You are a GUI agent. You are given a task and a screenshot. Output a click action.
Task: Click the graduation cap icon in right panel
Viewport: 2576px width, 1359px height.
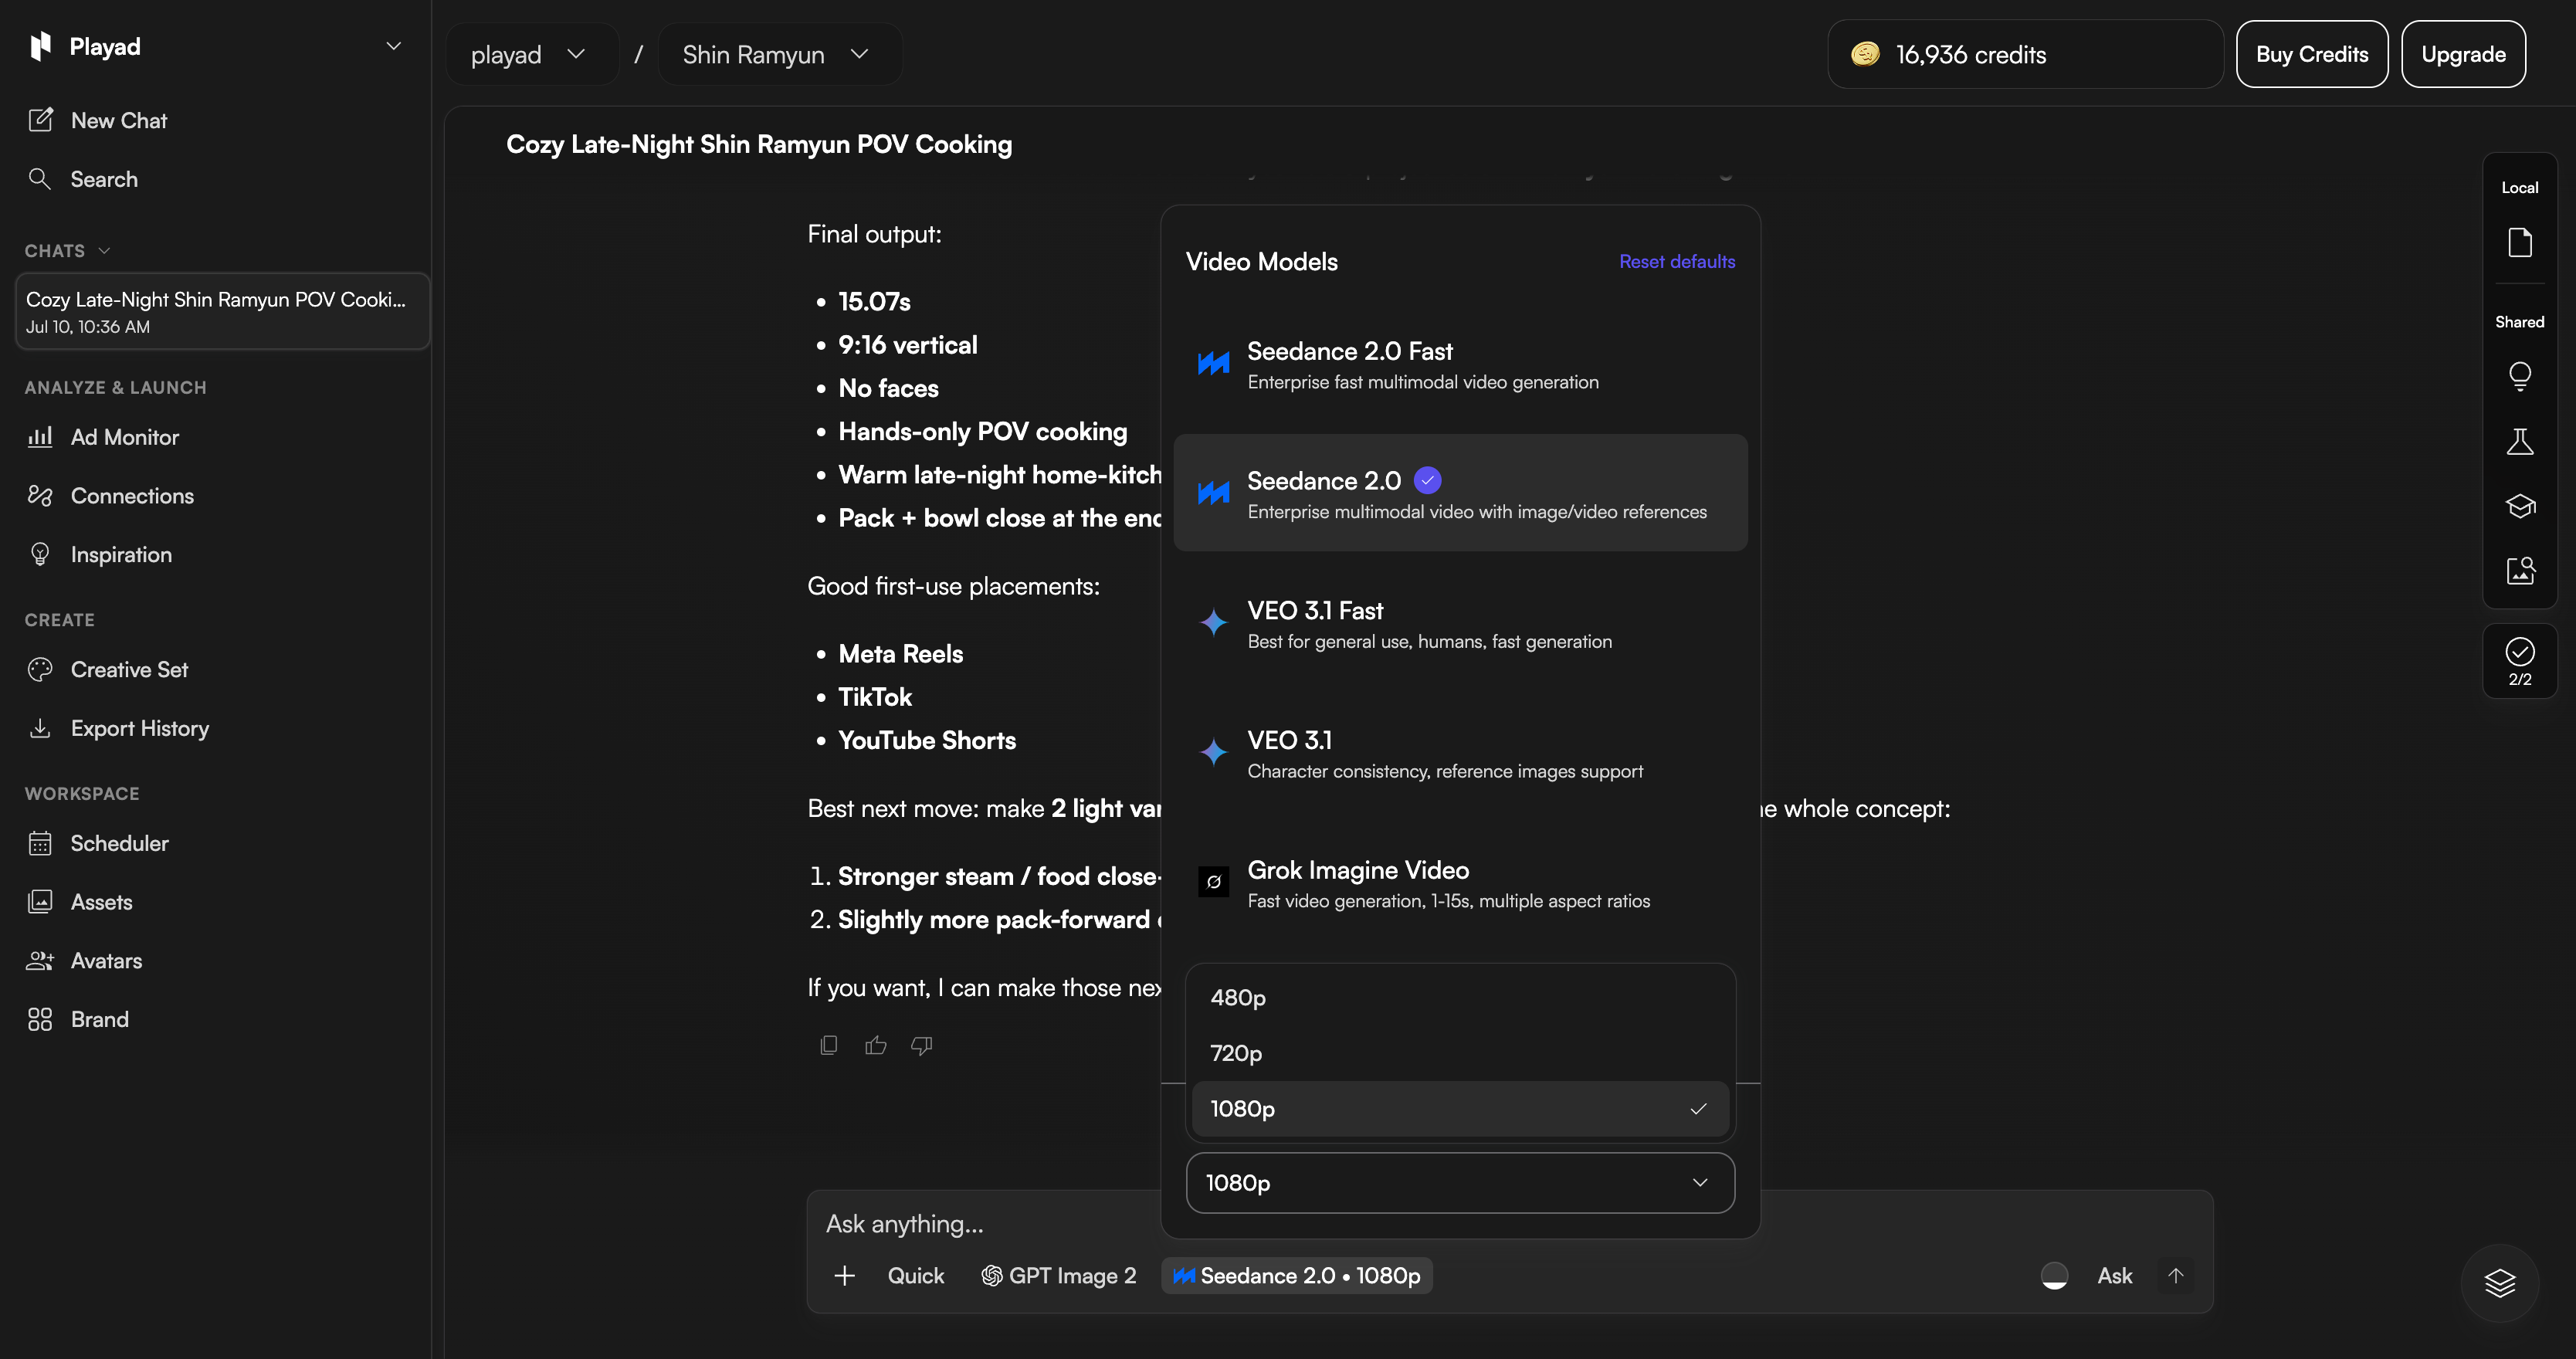2519,506
